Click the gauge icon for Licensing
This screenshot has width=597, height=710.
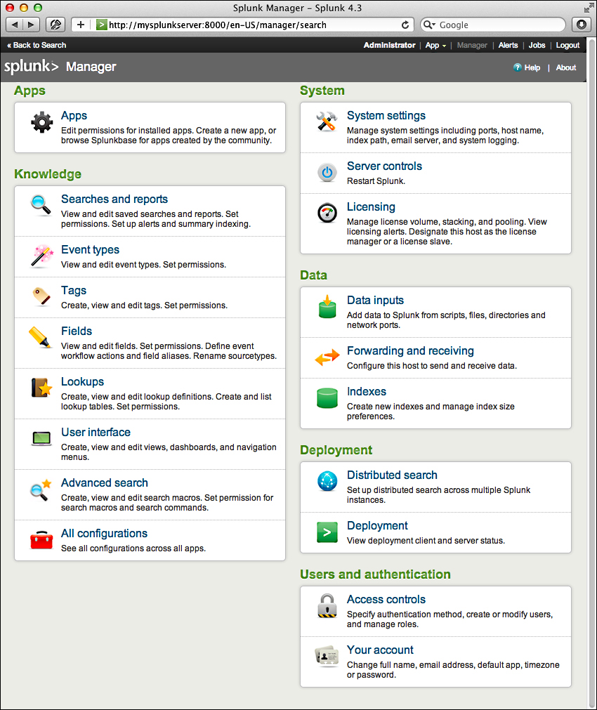point(327,213)
